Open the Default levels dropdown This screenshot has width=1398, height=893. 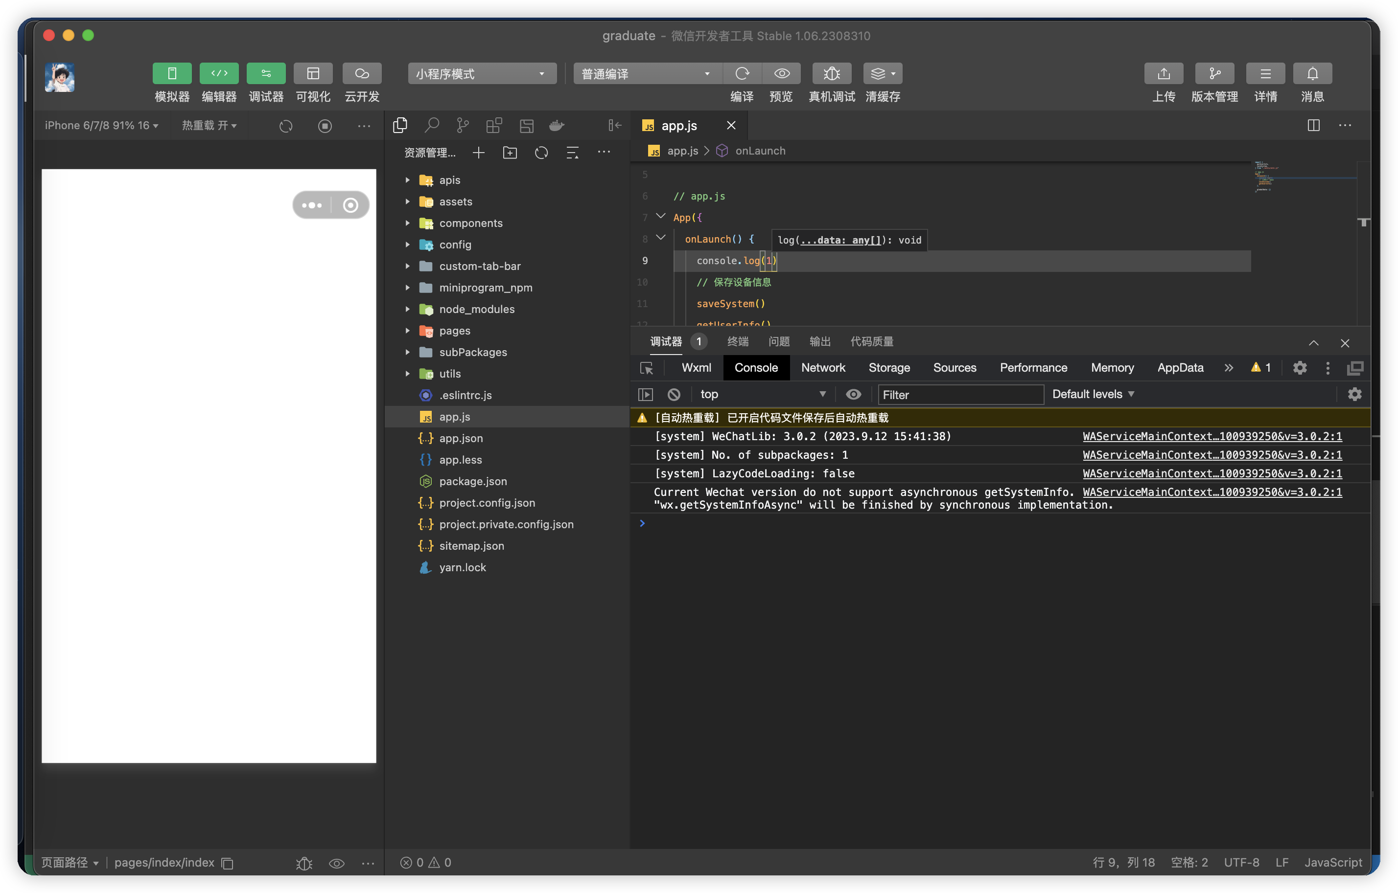[x=1093, y=394]
